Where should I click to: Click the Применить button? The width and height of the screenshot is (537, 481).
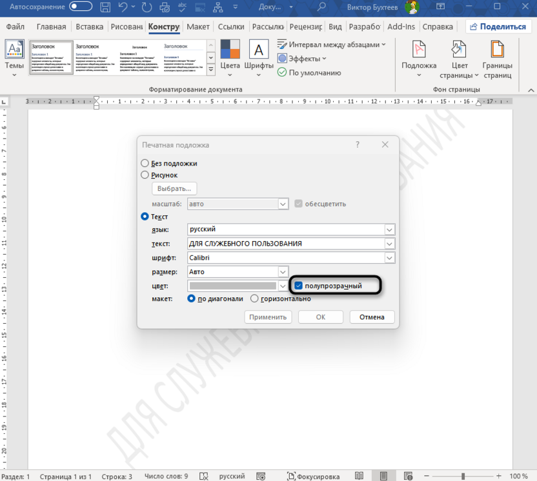tap(268, 317)
